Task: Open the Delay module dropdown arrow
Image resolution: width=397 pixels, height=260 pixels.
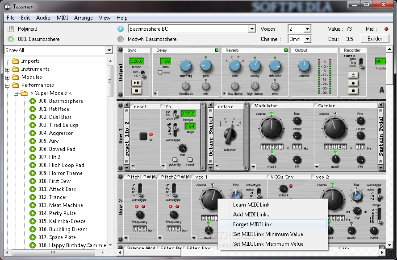Action: (155, 93)
